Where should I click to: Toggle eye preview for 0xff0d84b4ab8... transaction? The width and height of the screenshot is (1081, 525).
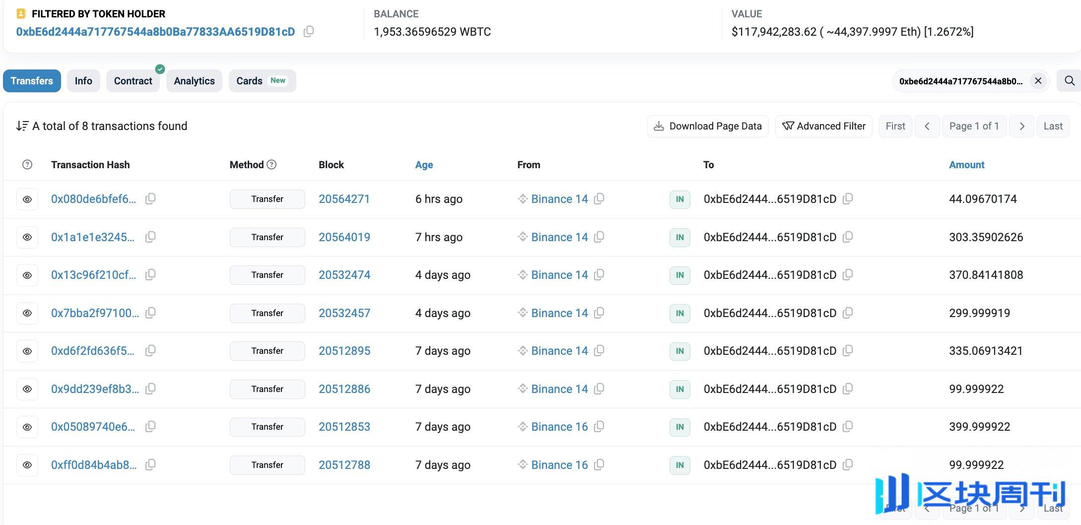tap(27, 465)
